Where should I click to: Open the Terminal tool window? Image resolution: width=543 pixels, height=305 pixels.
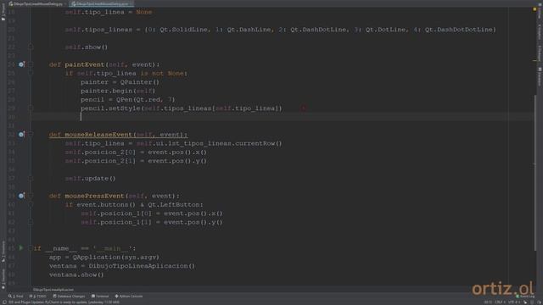pyautogui.click(x=100, y=297)
